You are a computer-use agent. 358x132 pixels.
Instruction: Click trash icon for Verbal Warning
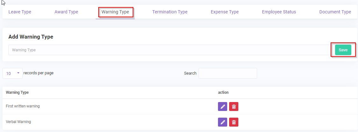tap(234, 122)
